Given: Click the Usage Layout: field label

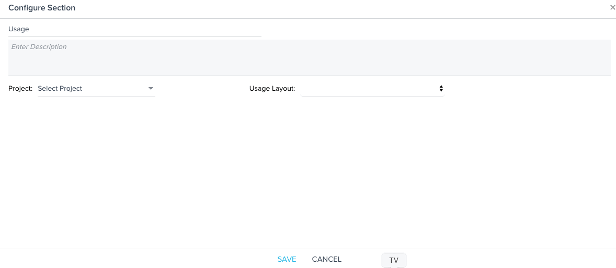Looking at the screenshot, I should 272,89.
